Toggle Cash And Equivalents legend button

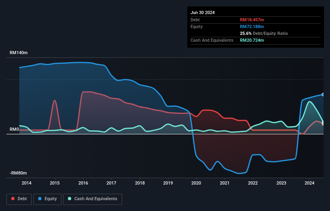click(92, 199)
